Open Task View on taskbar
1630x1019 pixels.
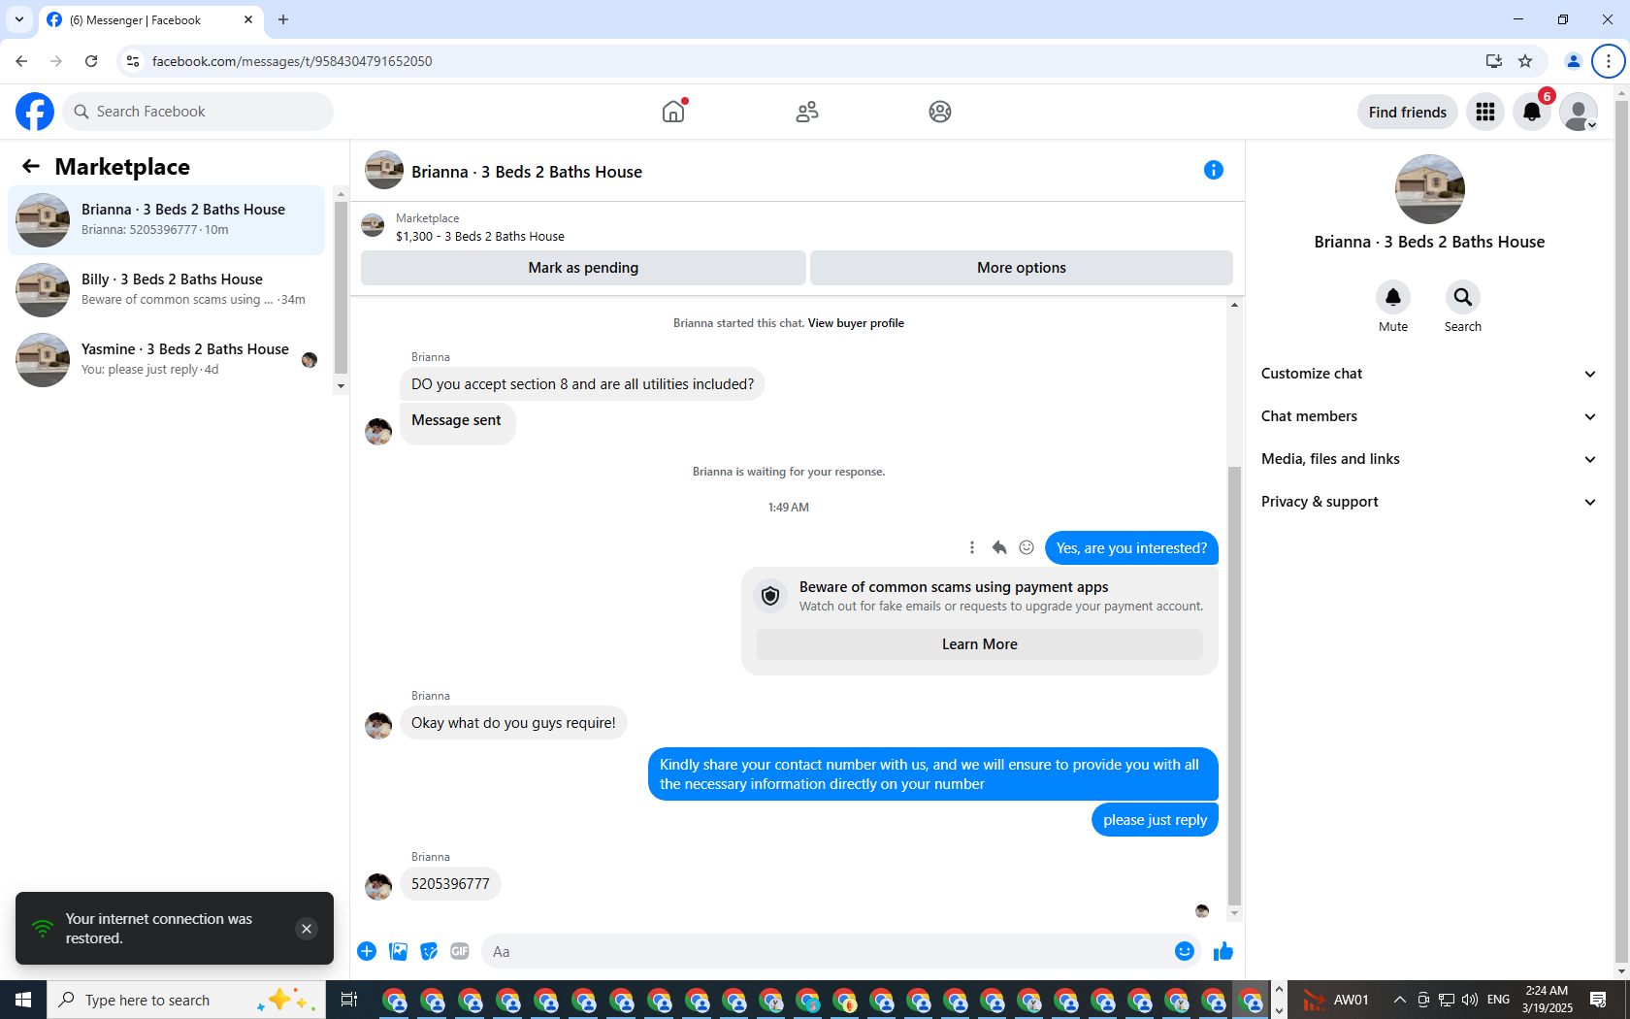(349, 1000)
